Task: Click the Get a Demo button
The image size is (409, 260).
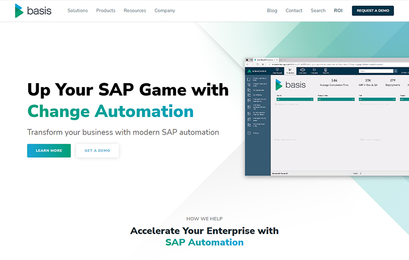Action: (97, 151)
